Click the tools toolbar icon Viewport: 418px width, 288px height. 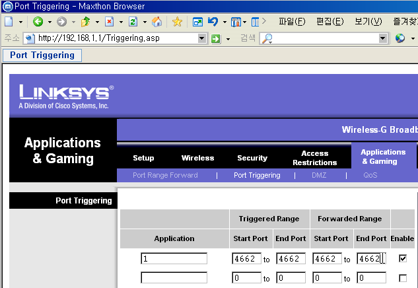(x=236, y=22)
